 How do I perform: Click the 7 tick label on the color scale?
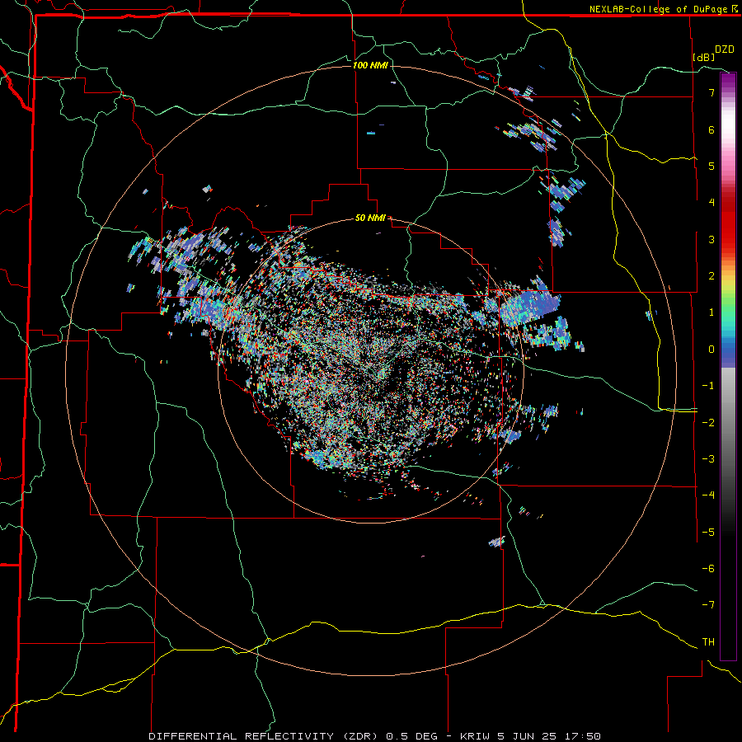click(711, 92)
